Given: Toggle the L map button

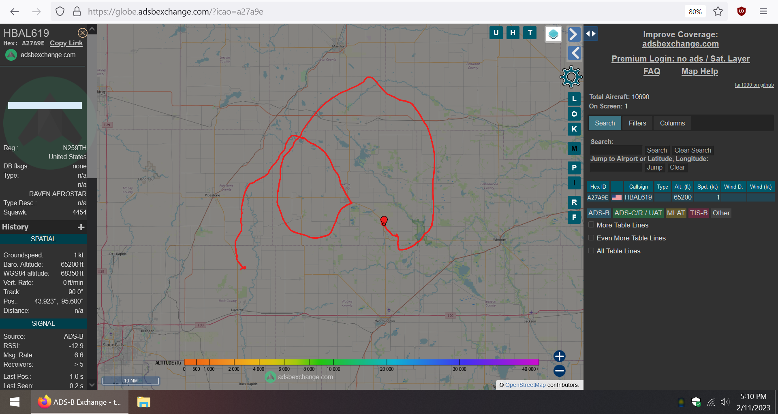Looking at the screenshot, I should [x=574, y=99].
